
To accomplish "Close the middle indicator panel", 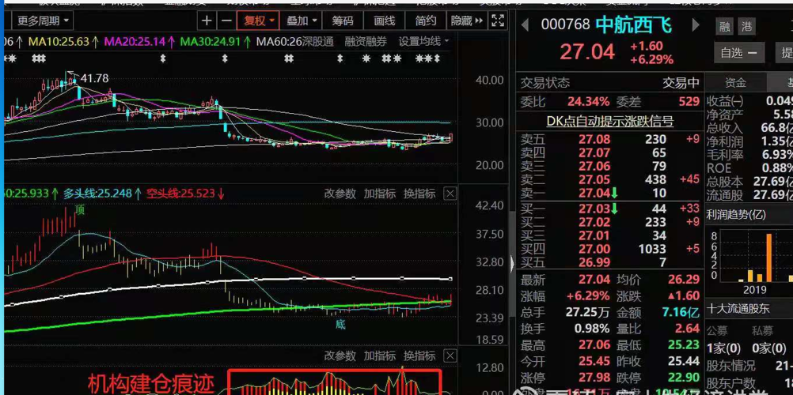I will (450, 194).
